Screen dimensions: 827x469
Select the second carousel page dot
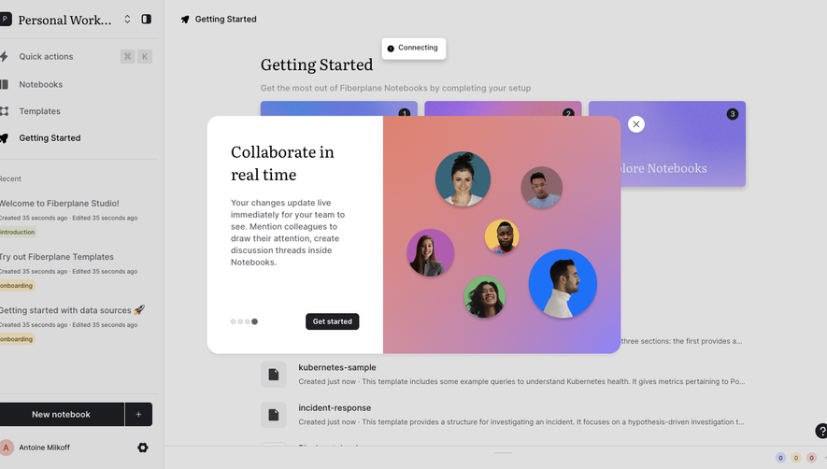tap(240, 321)
